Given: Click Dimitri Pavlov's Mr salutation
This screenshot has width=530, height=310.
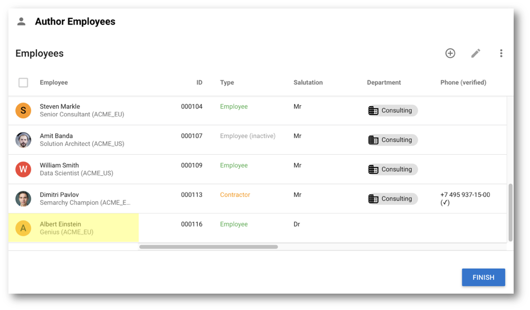Looking at the screenshot, I should [297, 194].
